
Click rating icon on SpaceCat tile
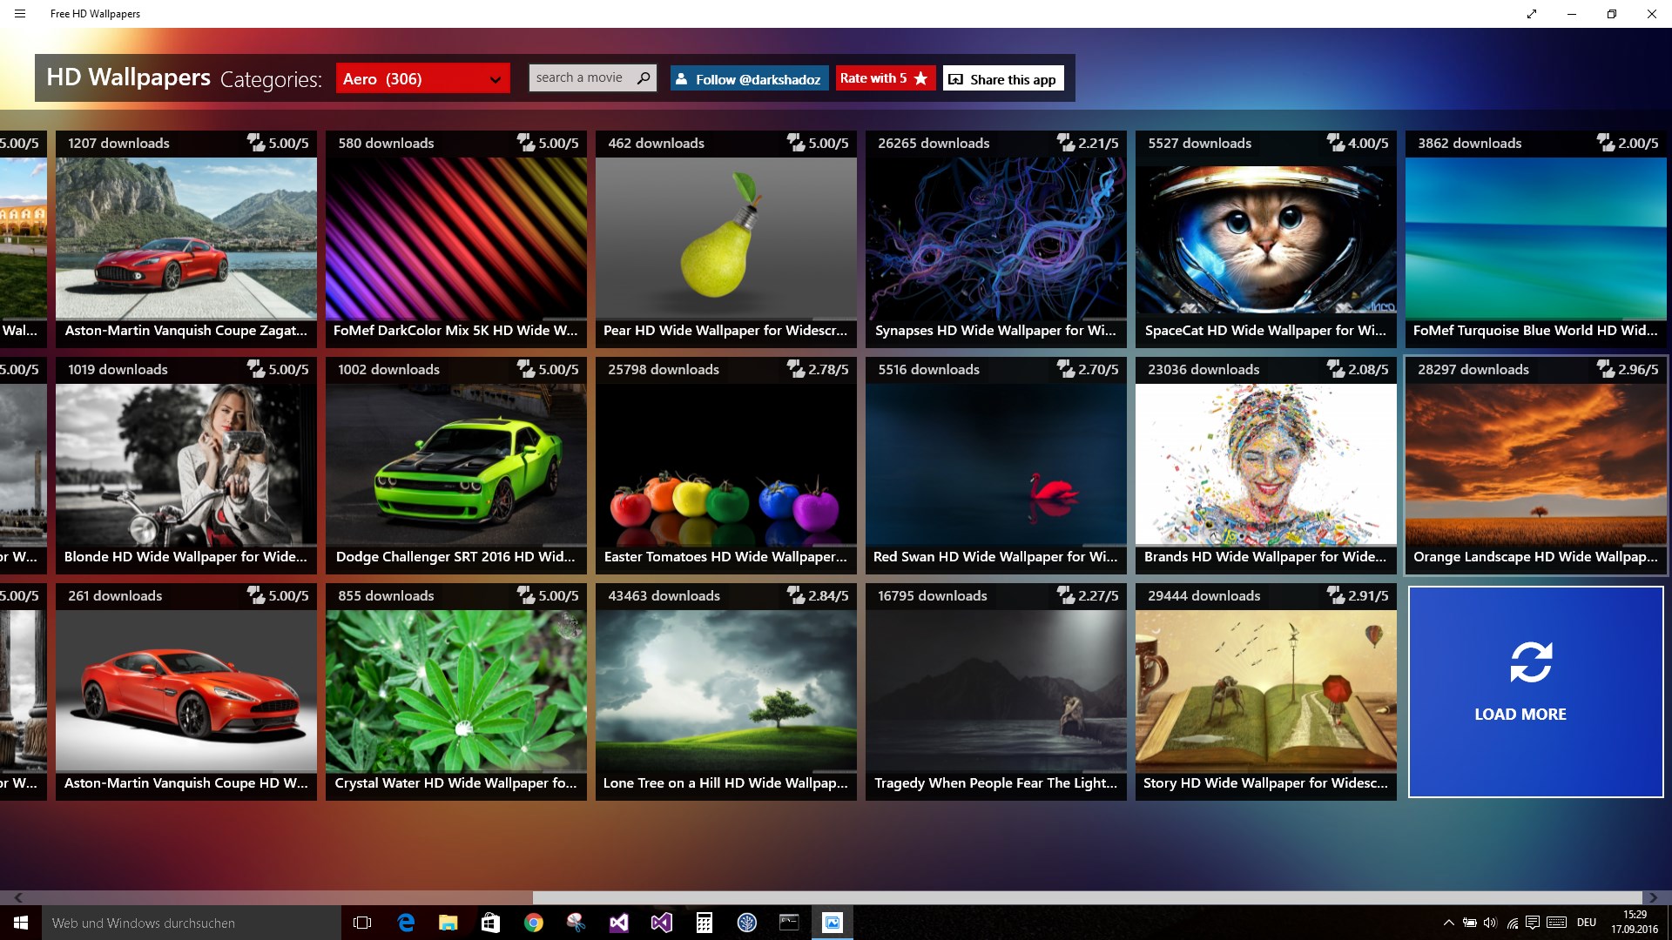[1335, 143]
